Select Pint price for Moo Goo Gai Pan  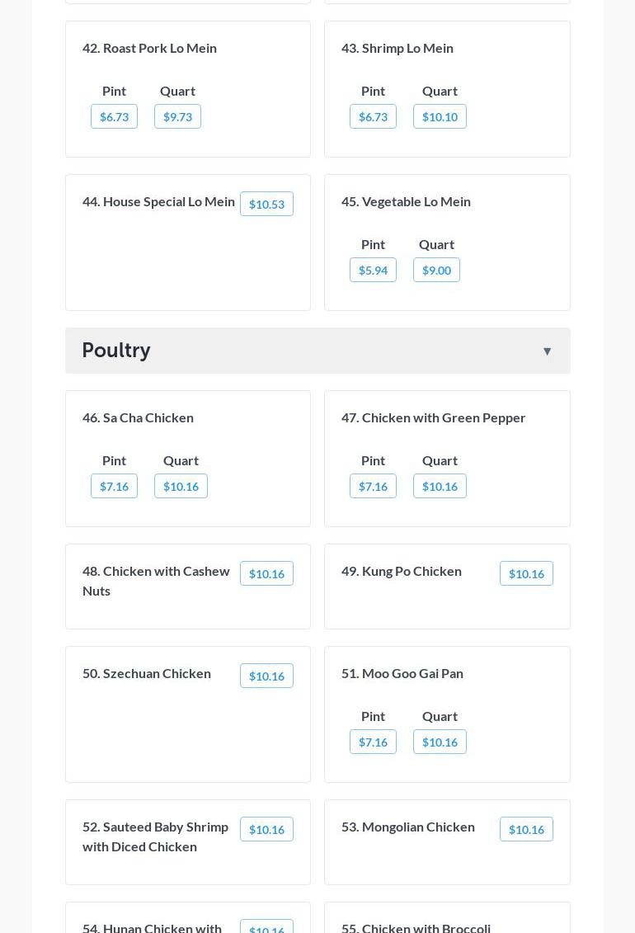pyautogui.click(x=373, y=742)
